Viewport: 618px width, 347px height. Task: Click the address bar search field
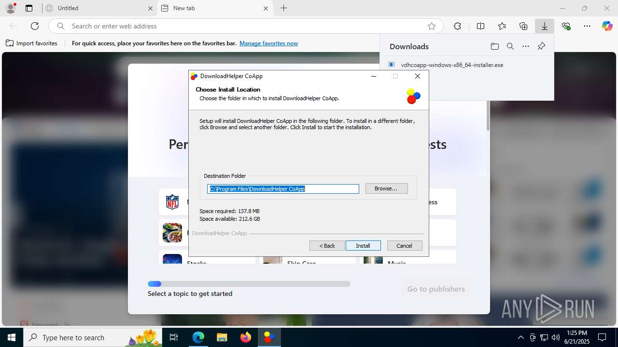pos(246,26)
